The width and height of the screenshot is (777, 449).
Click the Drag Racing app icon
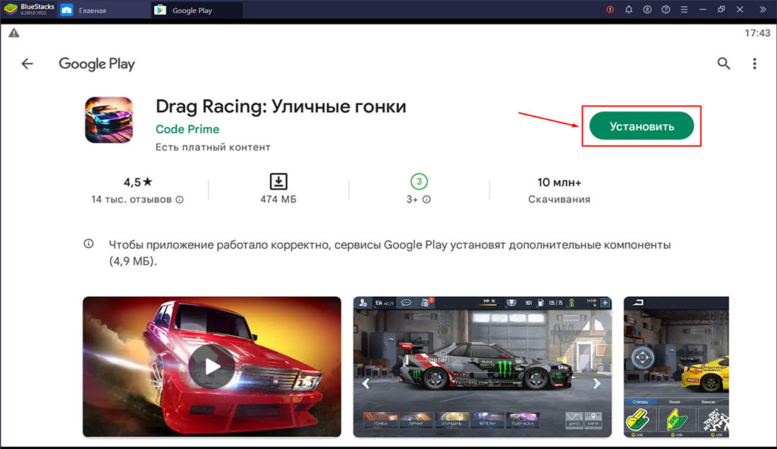coord(109,120)
